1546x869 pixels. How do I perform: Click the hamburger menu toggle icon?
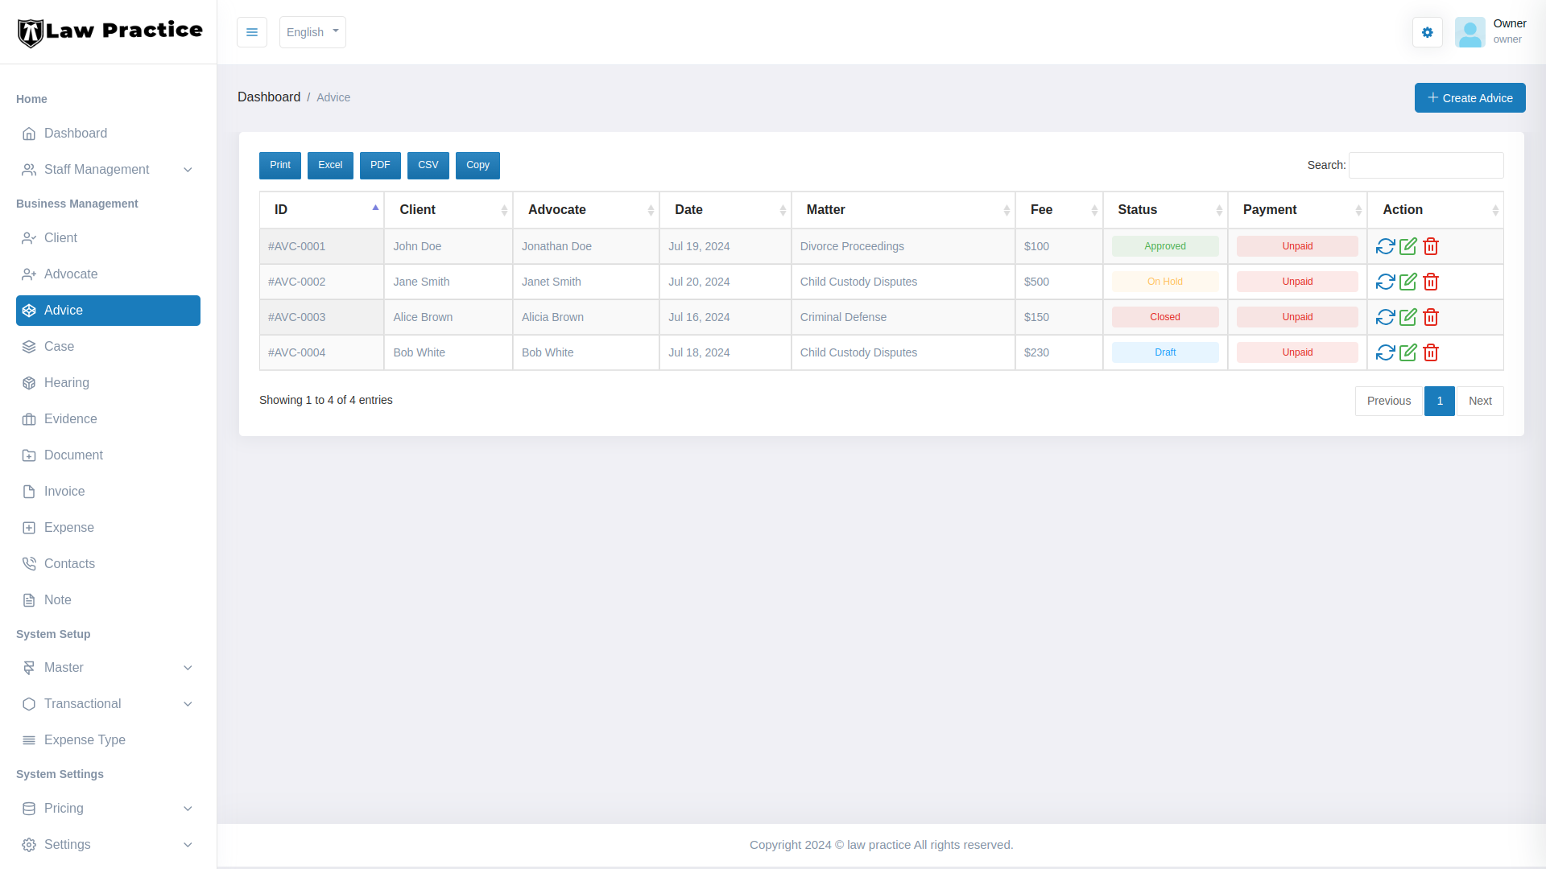[251, 32]
